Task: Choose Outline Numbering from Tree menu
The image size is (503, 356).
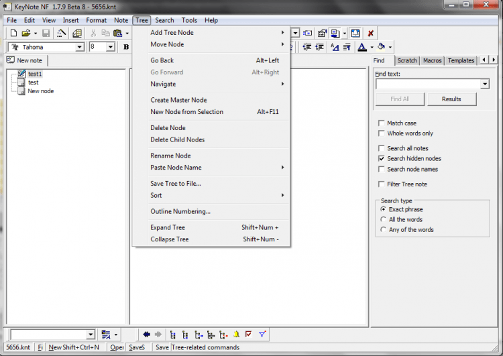Action: click(180, 211)
